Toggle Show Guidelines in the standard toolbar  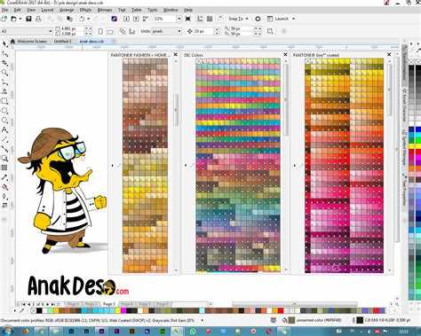pyautogui.click(x=220, y=19)
